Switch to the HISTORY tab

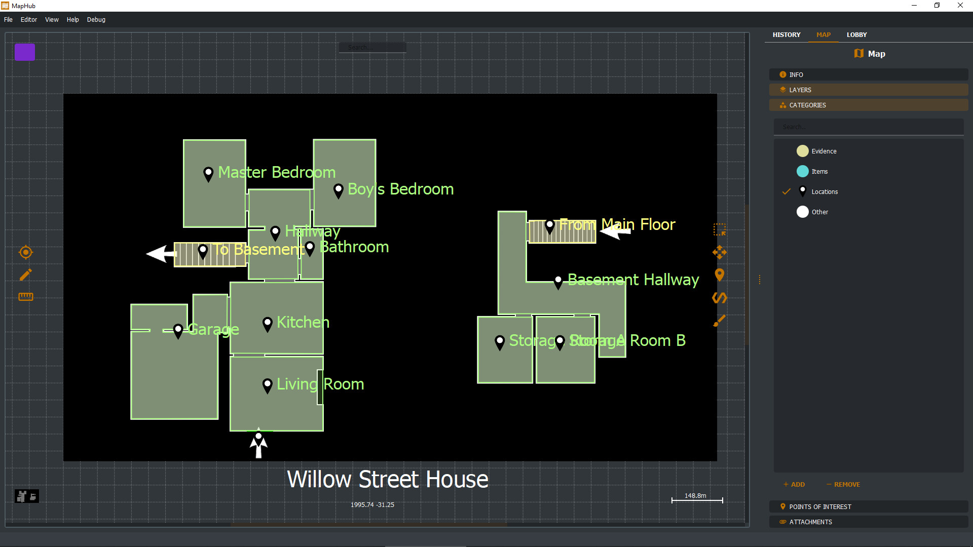(x=787, y=34)
